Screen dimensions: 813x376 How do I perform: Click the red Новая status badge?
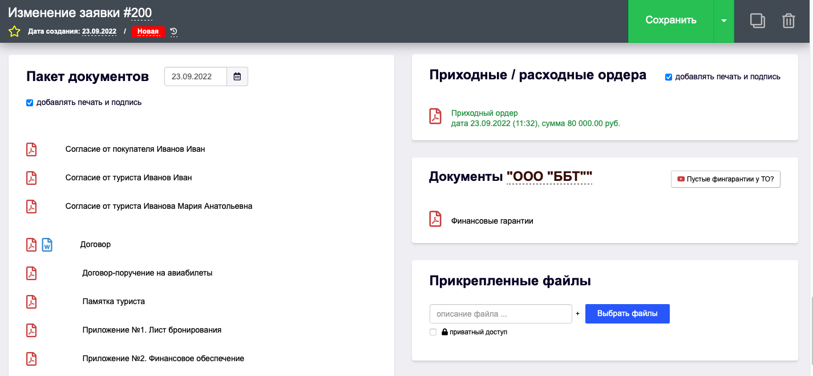(148, 31)
